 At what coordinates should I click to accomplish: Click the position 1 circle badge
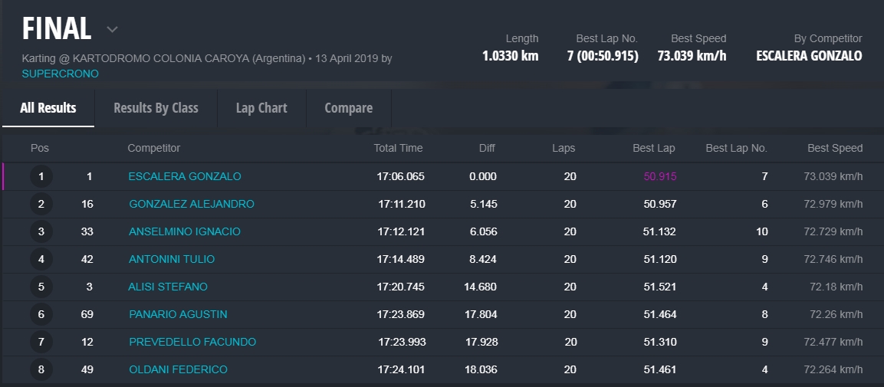pos(41,176)
